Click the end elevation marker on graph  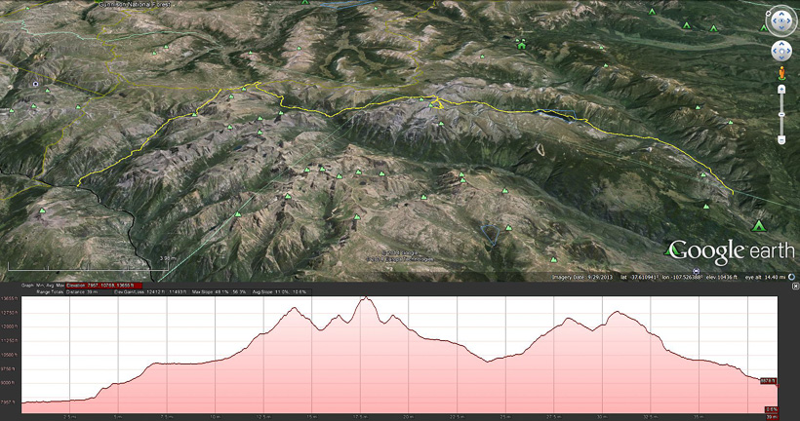pyautogui.click(x=769, y=381)
